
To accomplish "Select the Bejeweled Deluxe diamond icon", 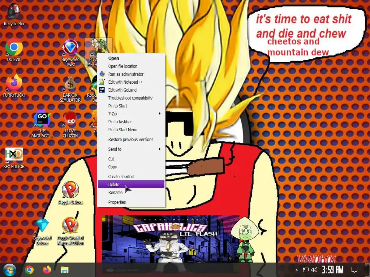I will click(x=42, y=231).
